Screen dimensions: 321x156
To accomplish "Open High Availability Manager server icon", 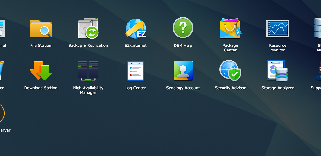I will click(x=88, y=71).
